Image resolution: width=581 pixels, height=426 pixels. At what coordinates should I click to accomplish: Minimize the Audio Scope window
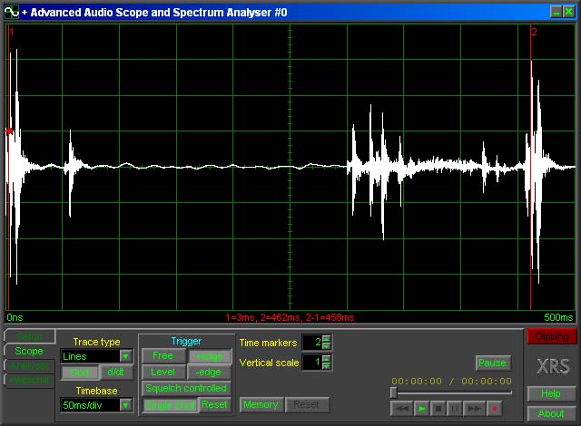tap(556, 12)
